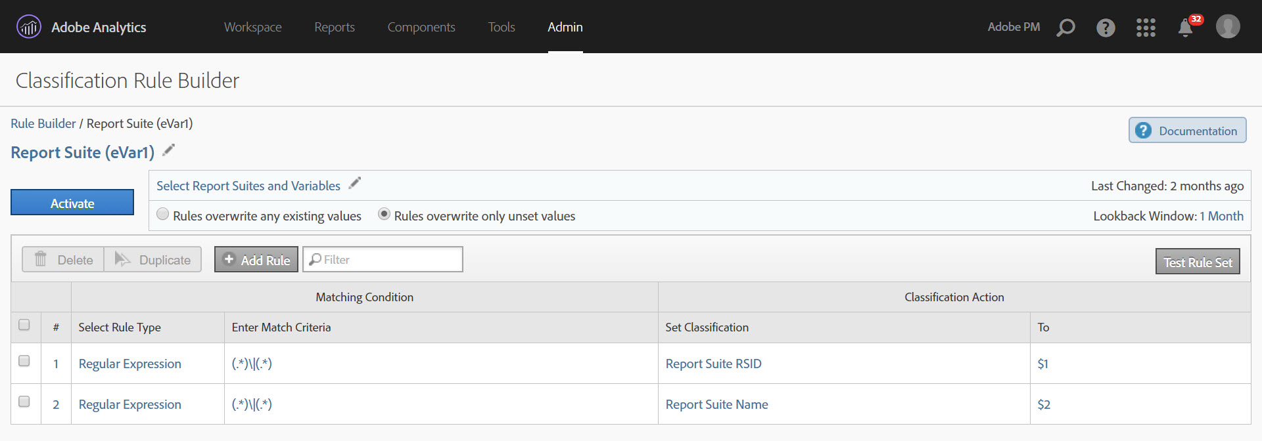Viewport: 1262px width, 441px height.
Task: Select 'Rules overwrite only unset values' option
Action: (384, 215)
